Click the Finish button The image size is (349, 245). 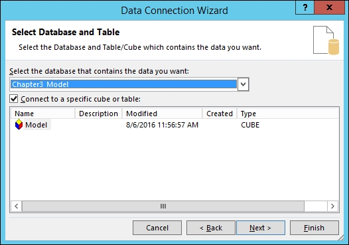(314, 228)
